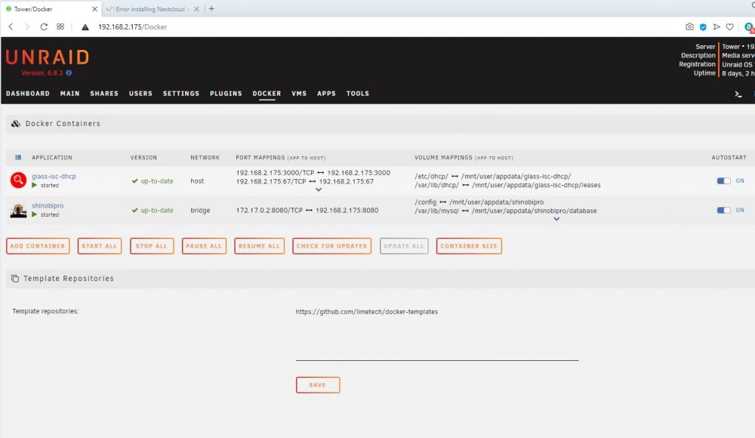
Task: Click the Template Repositories section icon
Action: [15, 279]
